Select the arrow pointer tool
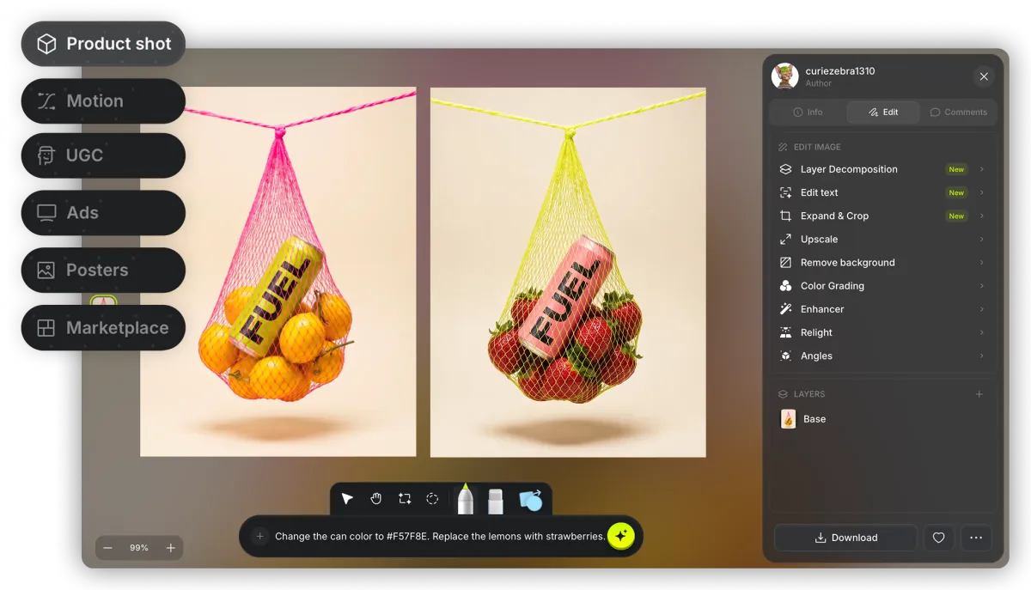Screen dimensions: 1031x590 (347, 499)
